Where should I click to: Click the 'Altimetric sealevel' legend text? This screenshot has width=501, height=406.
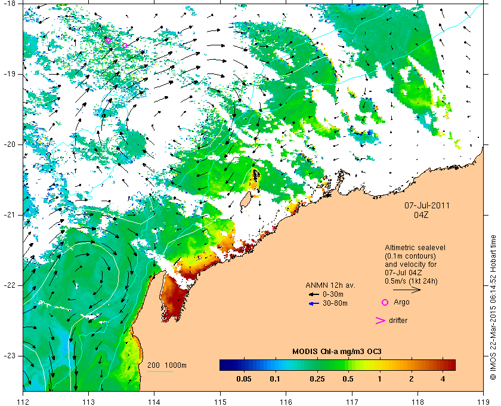click(x=415, y=248)
